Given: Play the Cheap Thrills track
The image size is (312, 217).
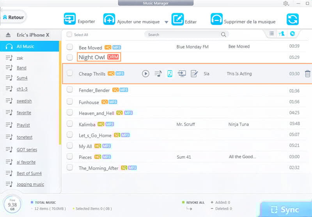Looking at the screenshot, I should (x=145, y=73).
